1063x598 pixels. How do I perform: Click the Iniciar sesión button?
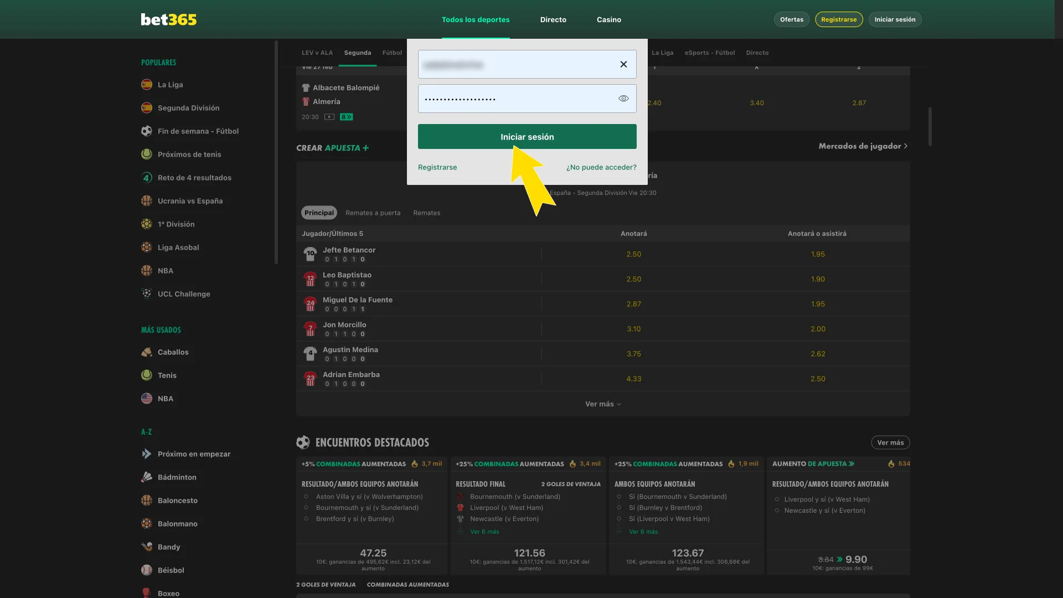tap(527, 136)
